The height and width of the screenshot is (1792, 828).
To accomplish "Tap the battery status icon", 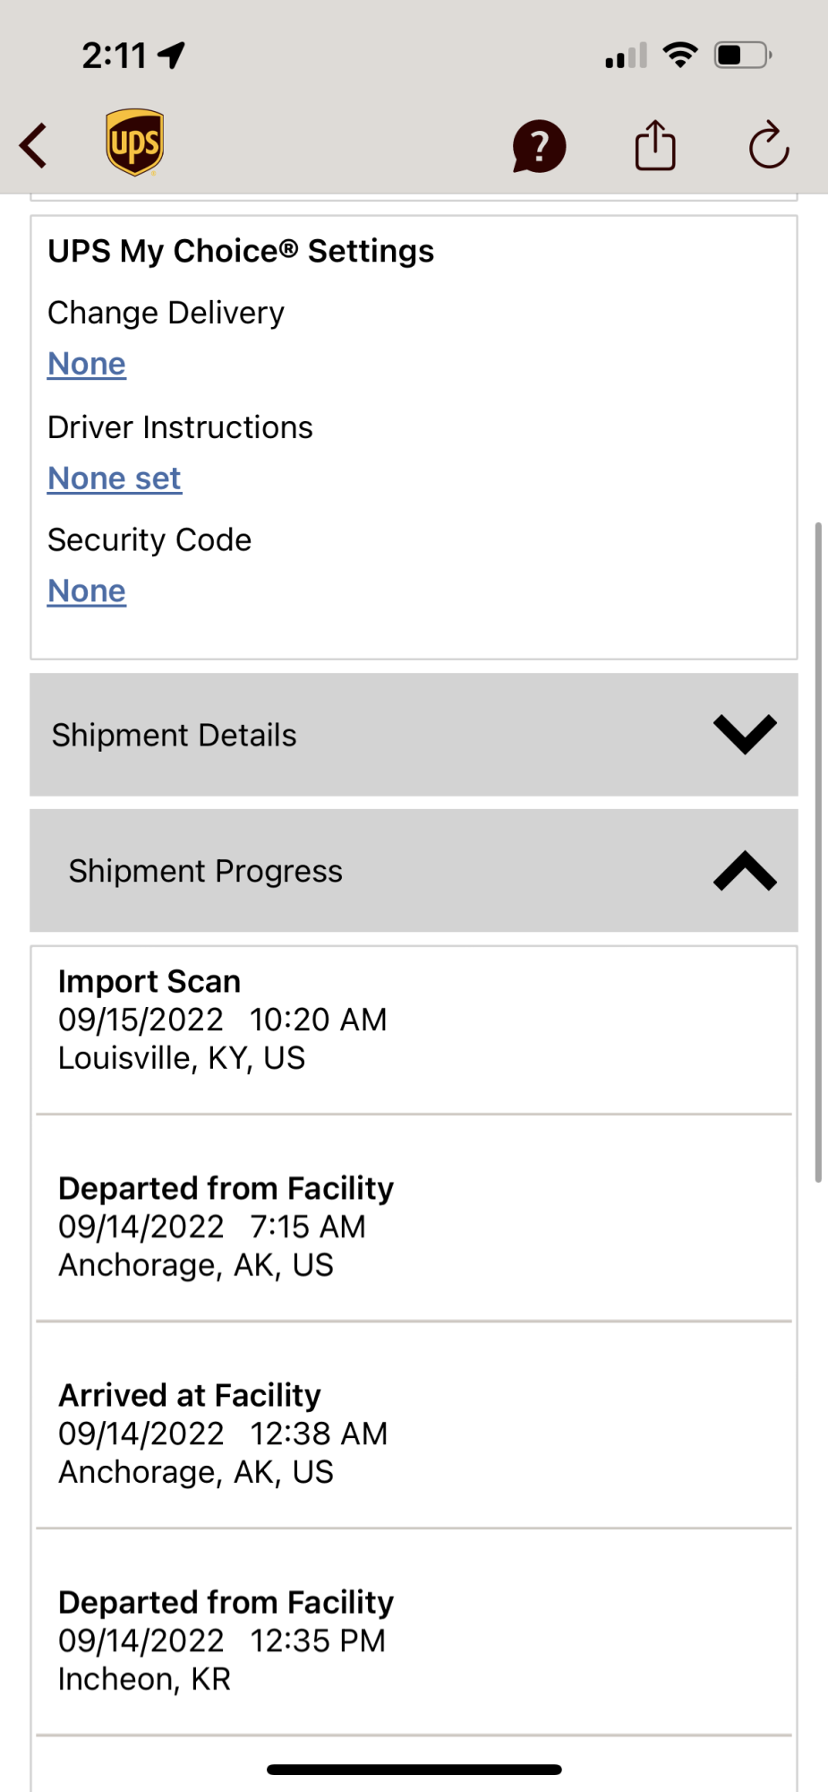I will click(742, 56).
